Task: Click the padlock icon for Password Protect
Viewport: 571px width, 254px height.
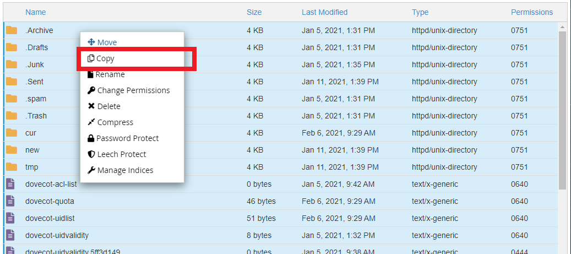Action: click(91, 138)
